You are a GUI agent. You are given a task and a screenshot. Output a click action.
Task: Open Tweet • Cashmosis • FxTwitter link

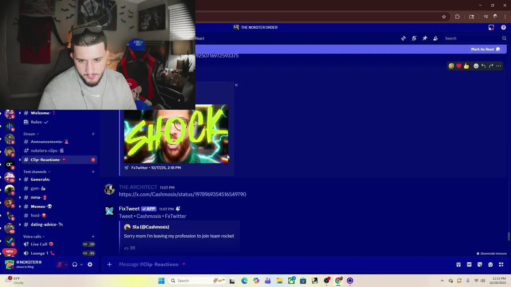tap(153, 216)
